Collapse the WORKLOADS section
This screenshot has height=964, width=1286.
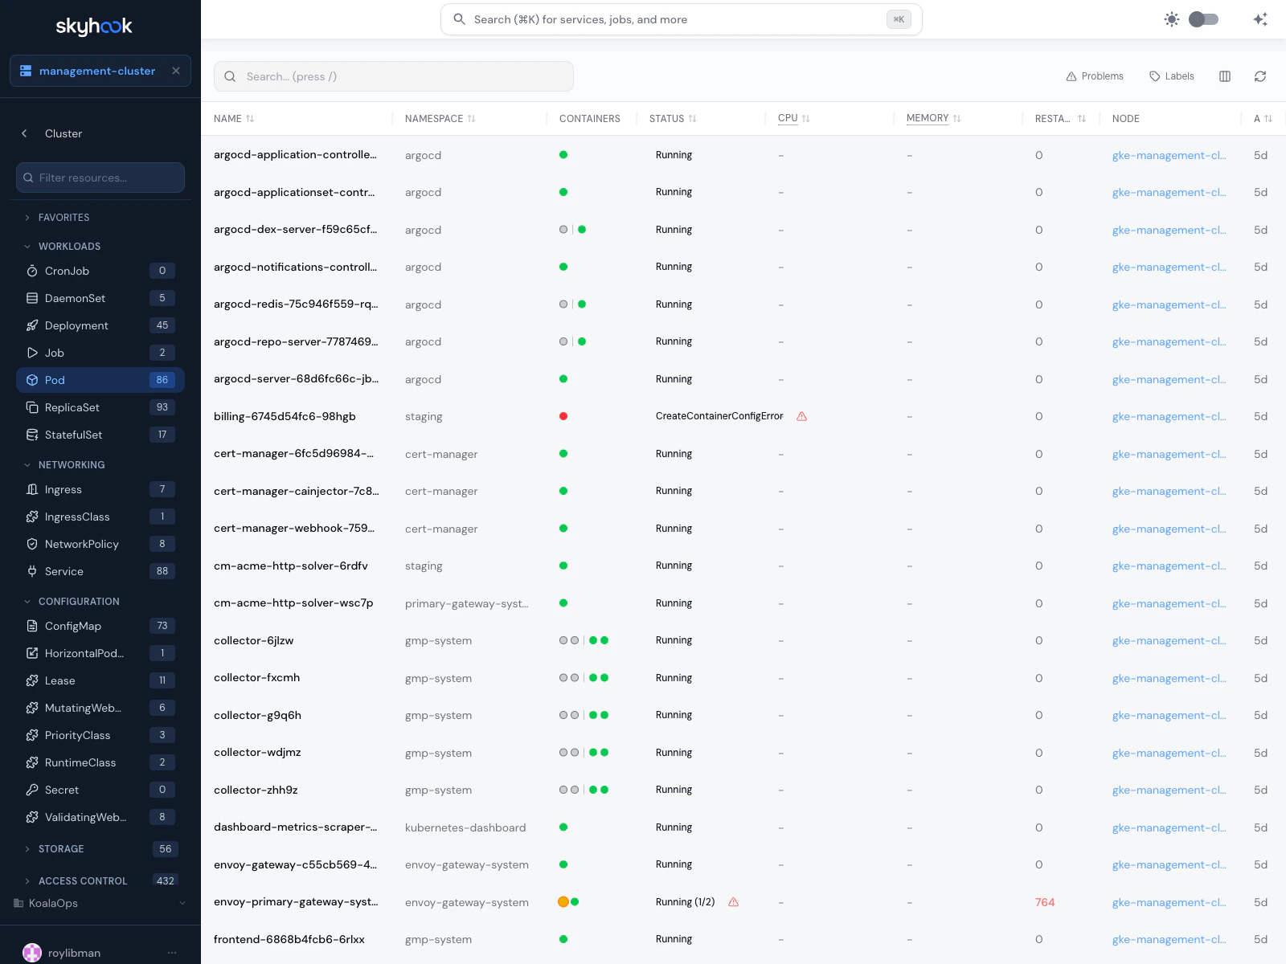pyautogui.click(x=27, y=246)
